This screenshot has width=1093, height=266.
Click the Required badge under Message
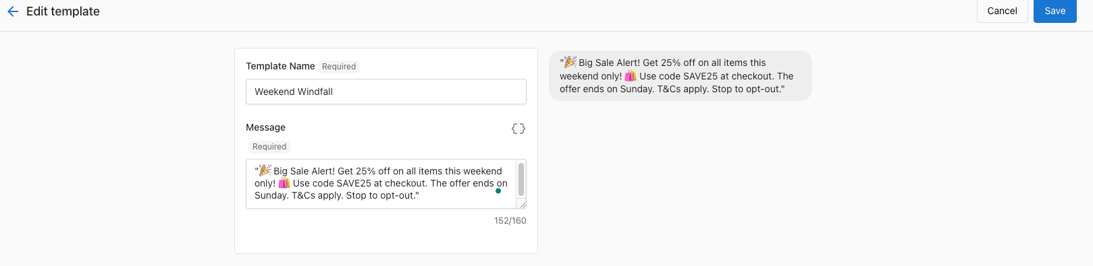269,147
